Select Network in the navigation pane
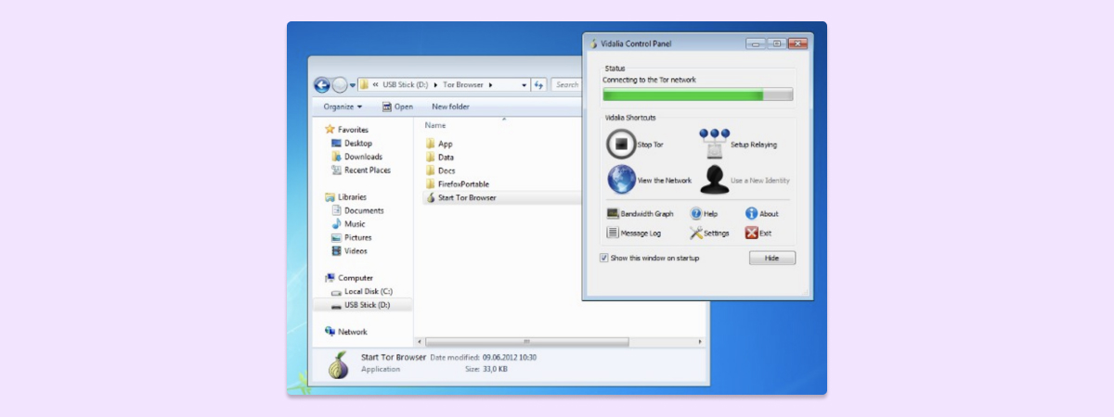The image size is (1114, 417). [x=345, y=332]
